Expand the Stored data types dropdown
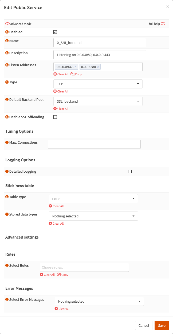Image resolution: width=173 pixels, height=334 pixels. [x=93, y=216]
